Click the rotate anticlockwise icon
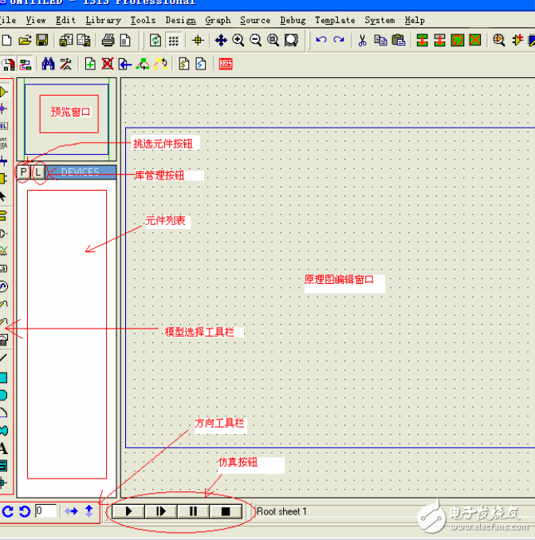This screenshot has height=540, width=535. (x=24, y=511)
